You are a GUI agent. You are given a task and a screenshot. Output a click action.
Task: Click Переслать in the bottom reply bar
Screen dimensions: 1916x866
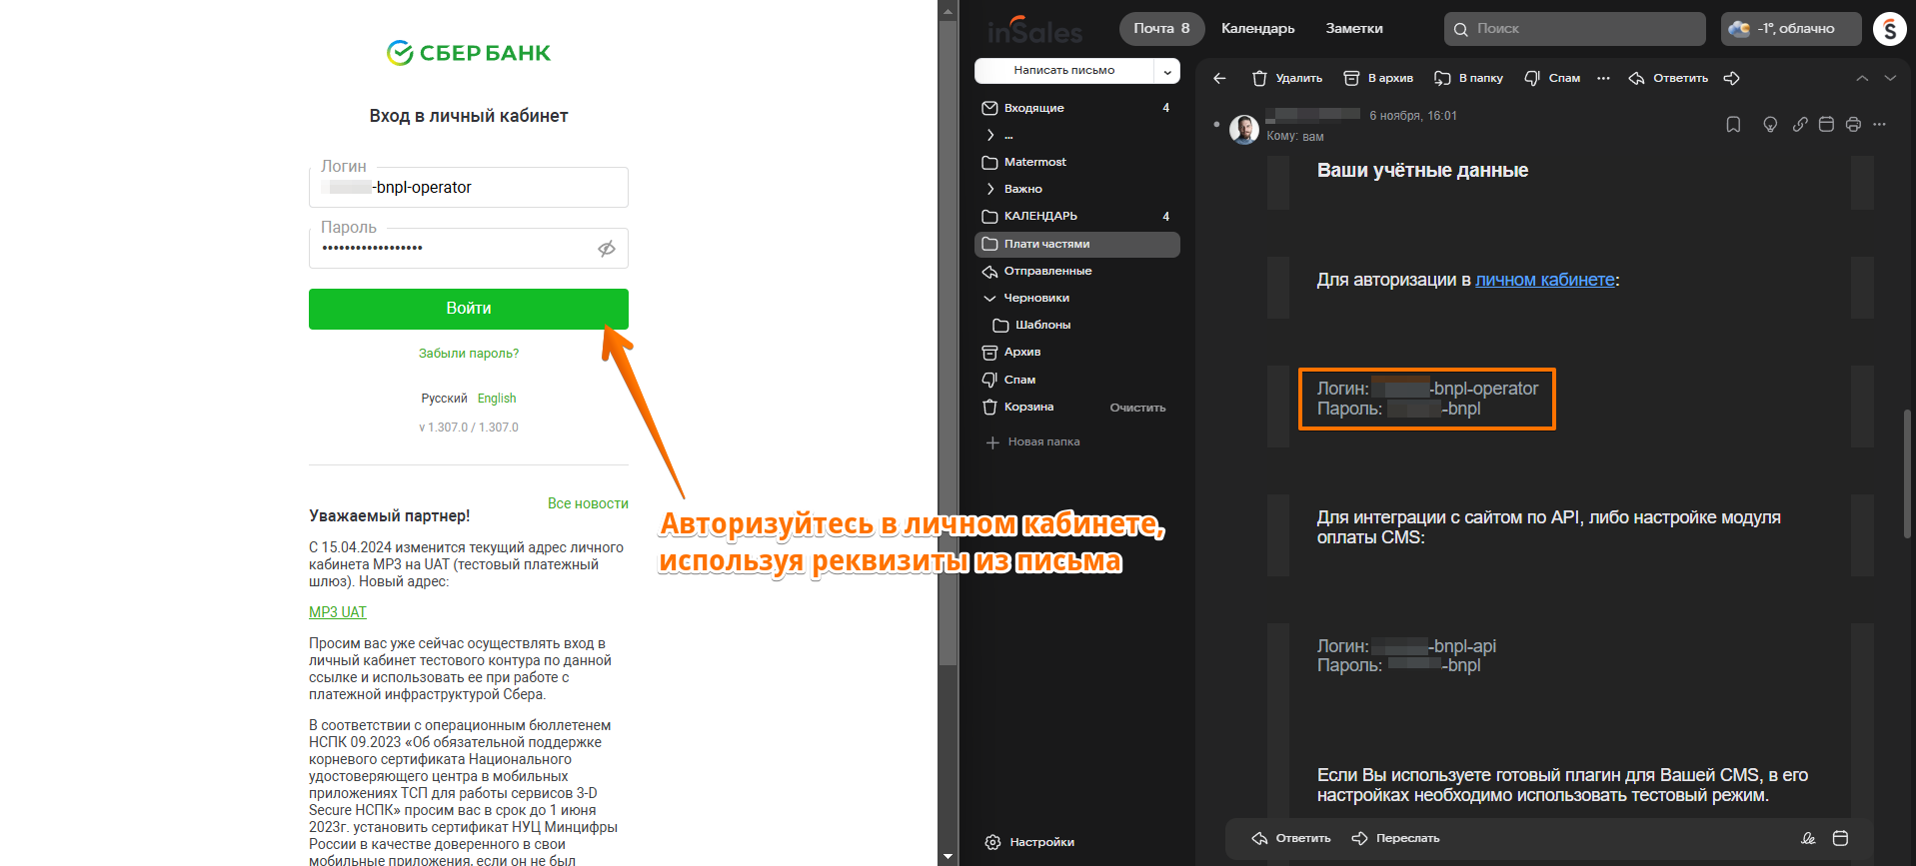tap(1396, 838)
